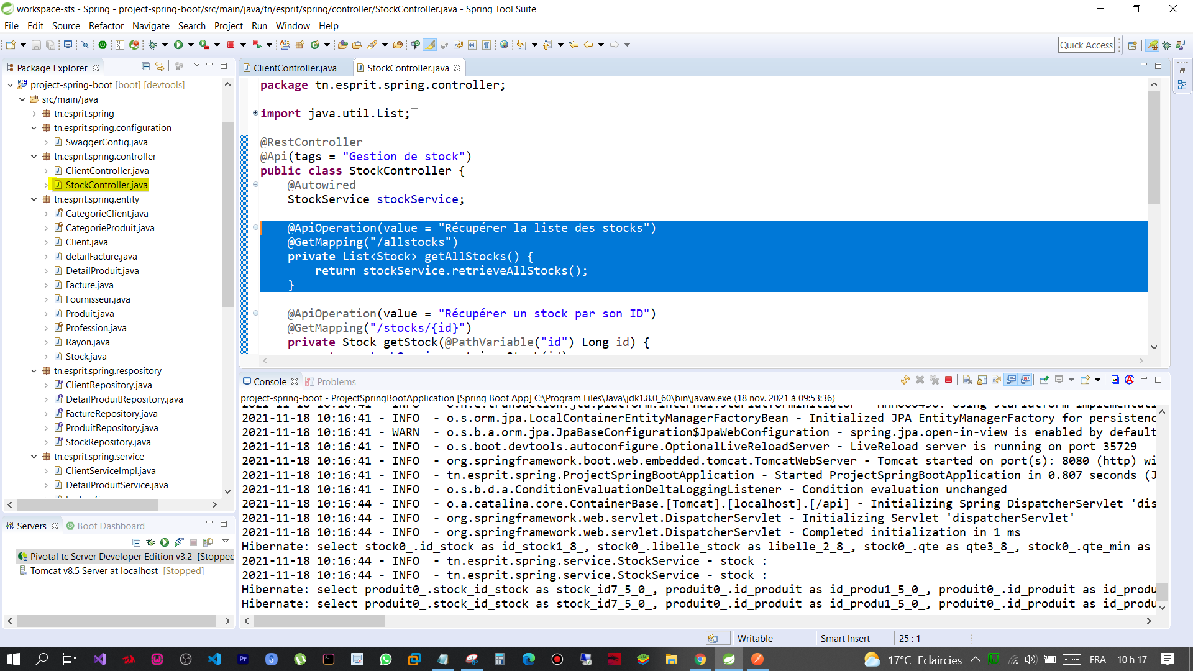1193x671 pixels.
Task: Switch to the ClientController.java editor tab
Action: 295,68
